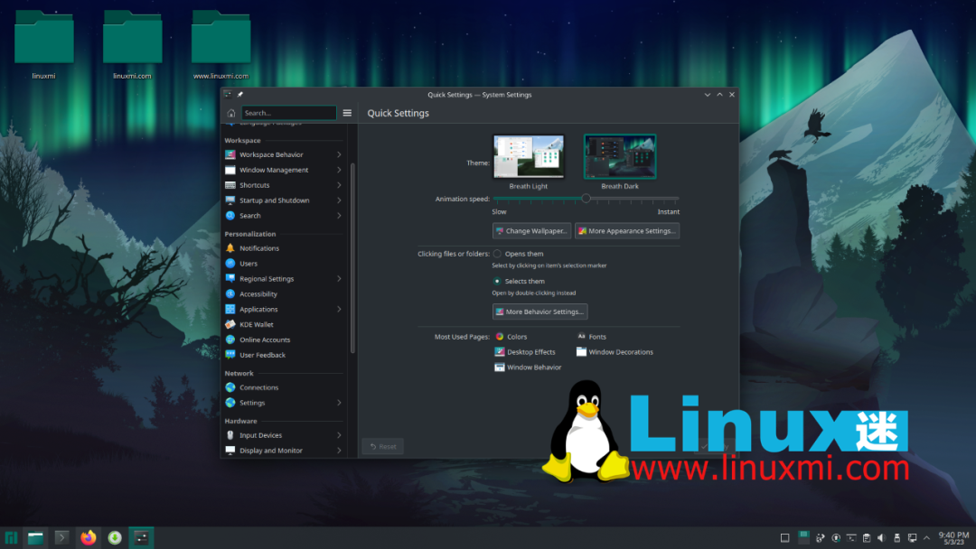Click the sidebar vertical scrollbar
Screen dimensions: 976x549
click(x=353, y=258)
